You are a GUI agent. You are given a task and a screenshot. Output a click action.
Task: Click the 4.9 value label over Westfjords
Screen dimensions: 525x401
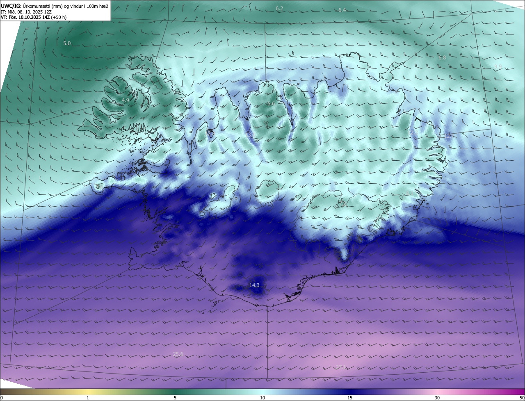(x=126, y=100)
